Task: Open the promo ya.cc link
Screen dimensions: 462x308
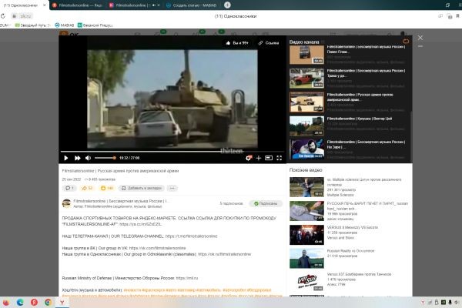Action: point(141,224)
